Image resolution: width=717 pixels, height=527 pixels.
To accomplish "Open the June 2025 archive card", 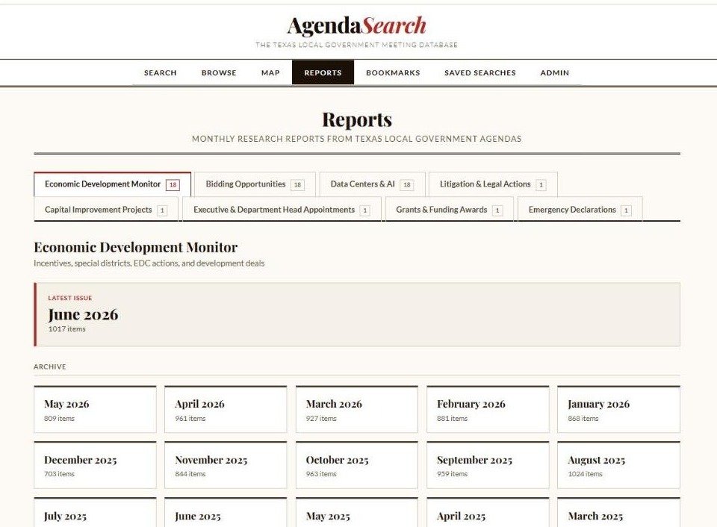I will [226, 512].
